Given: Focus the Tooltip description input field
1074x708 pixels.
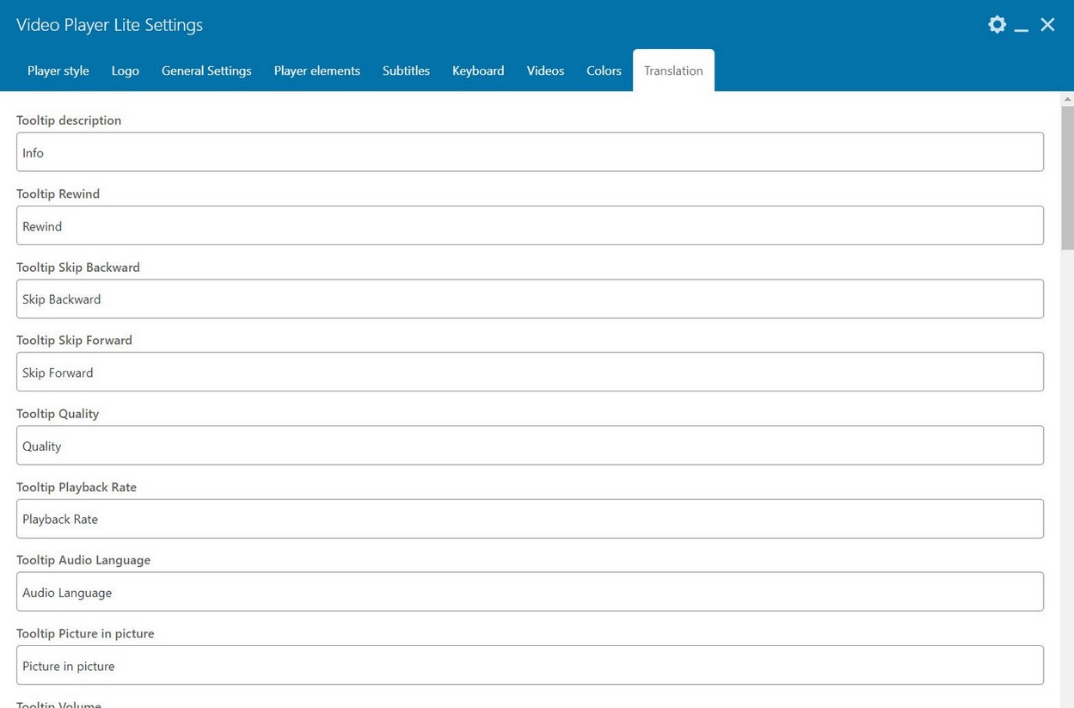Looking at the screenshot, I should click(530, 152).
